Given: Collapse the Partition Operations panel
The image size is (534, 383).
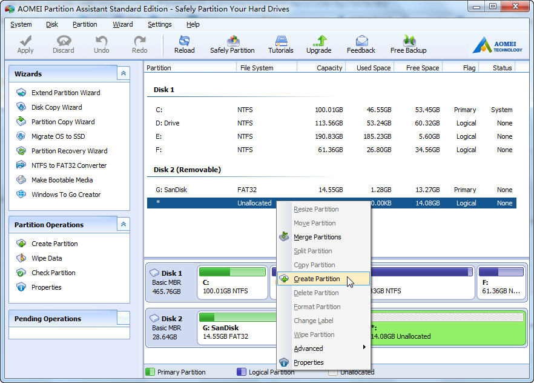Looking at the screenshot, I should point(123,224).
